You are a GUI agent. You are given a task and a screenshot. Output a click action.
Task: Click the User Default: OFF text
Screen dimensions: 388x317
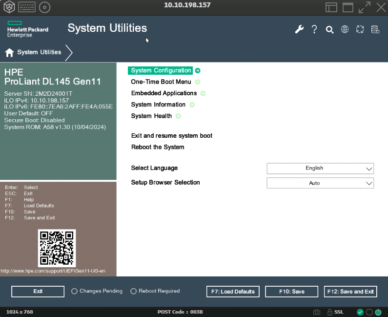pos(28,114)
